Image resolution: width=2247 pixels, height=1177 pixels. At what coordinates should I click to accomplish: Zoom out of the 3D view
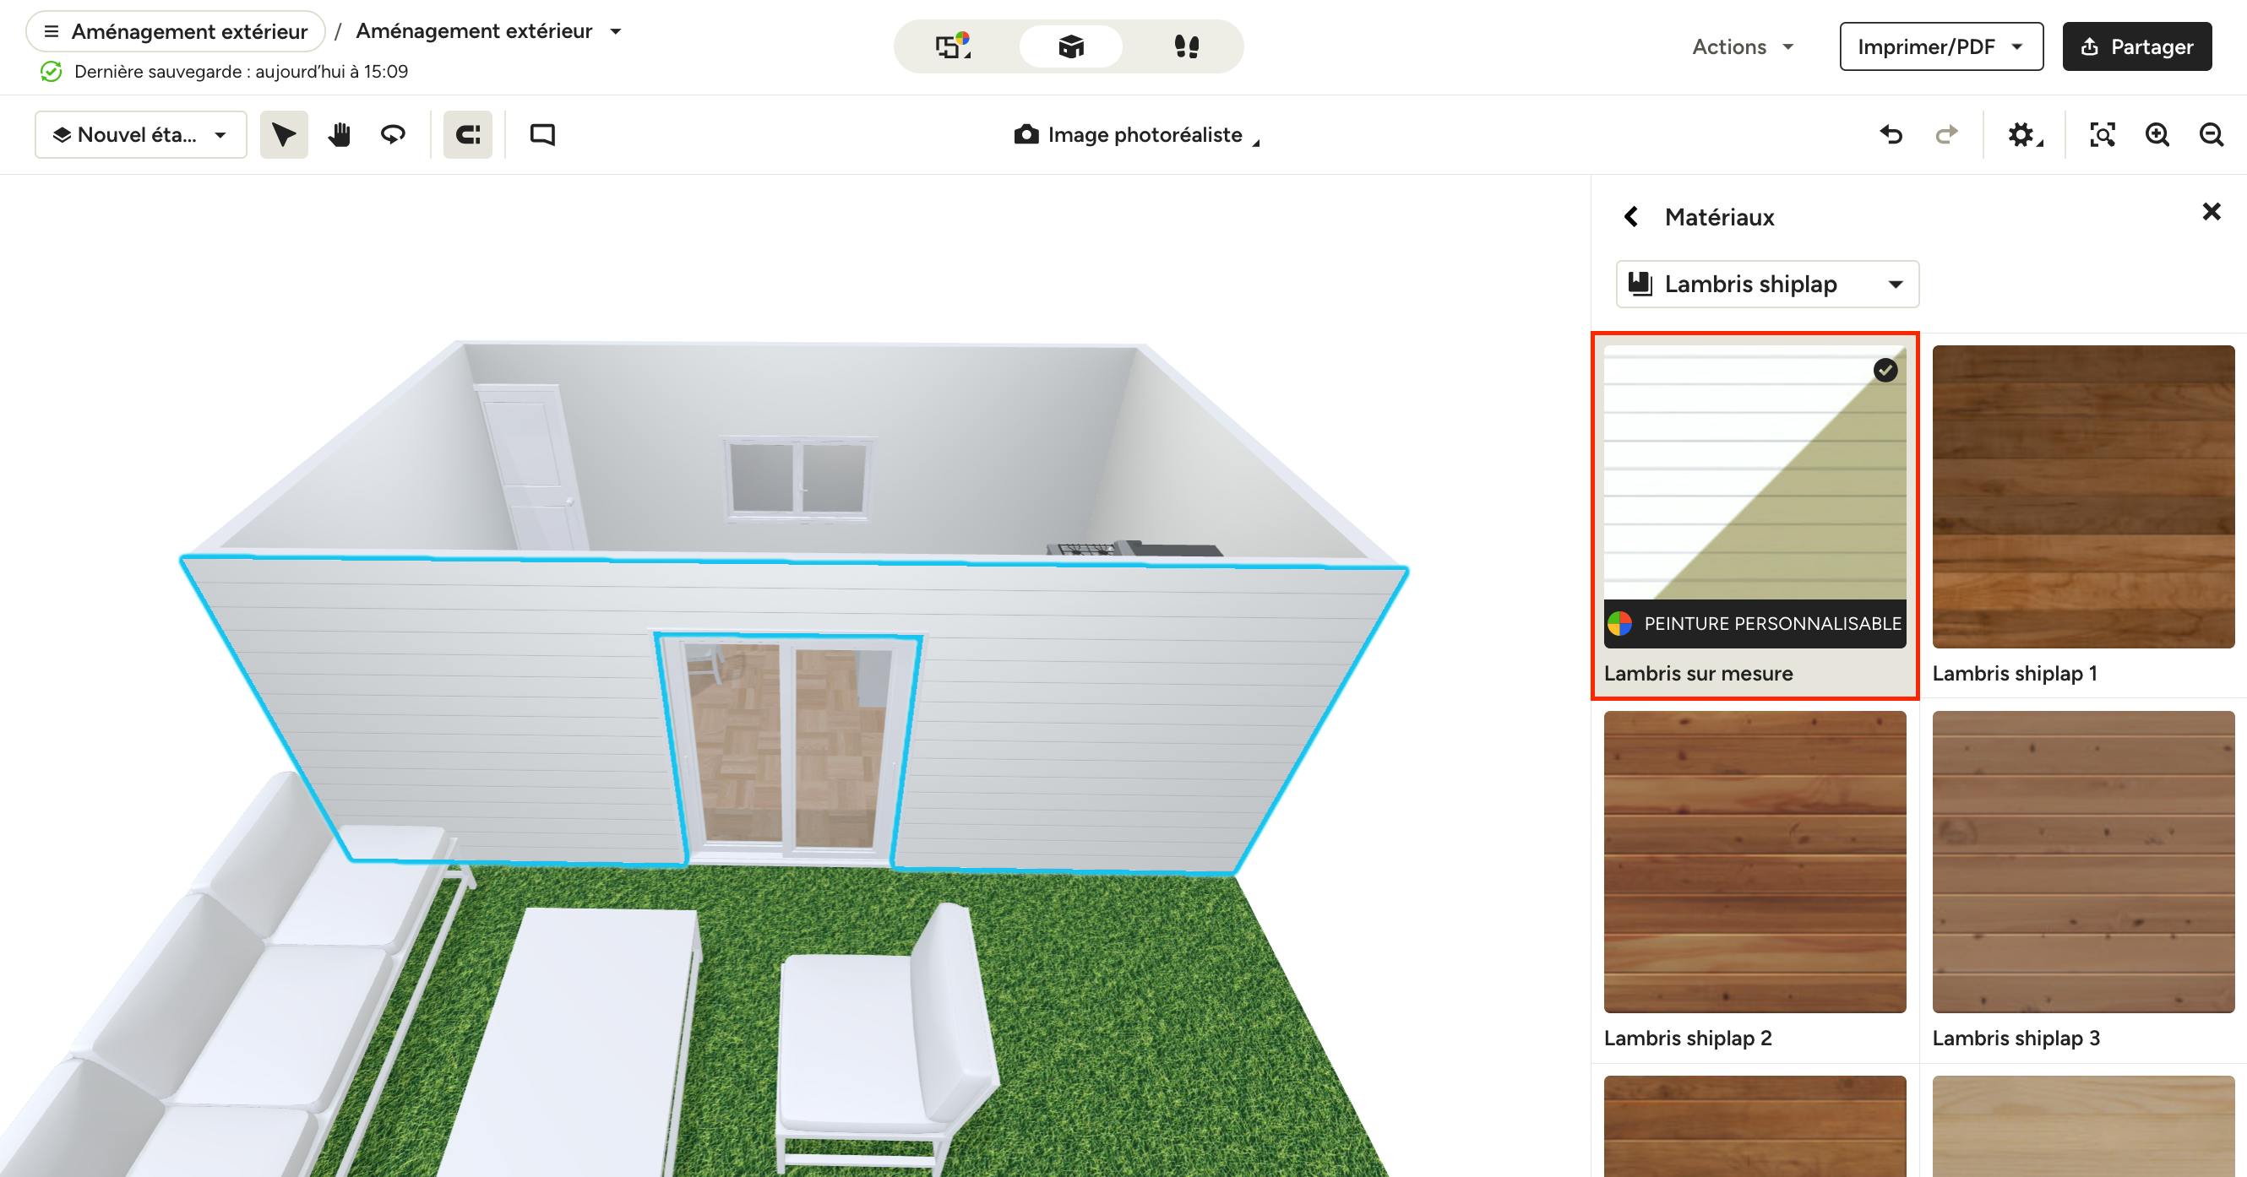point(2212,134)
